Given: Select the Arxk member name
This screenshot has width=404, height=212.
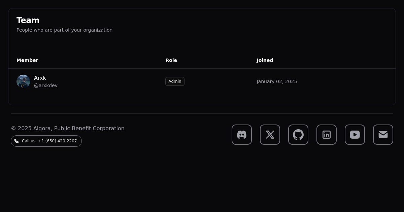Looking at the screenshot, I should [40, 78].
